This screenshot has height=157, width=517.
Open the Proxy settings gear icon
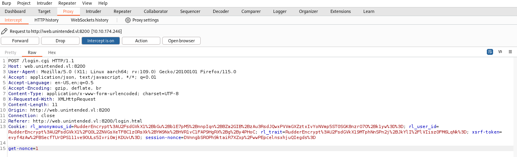click(x=128, y=20)
